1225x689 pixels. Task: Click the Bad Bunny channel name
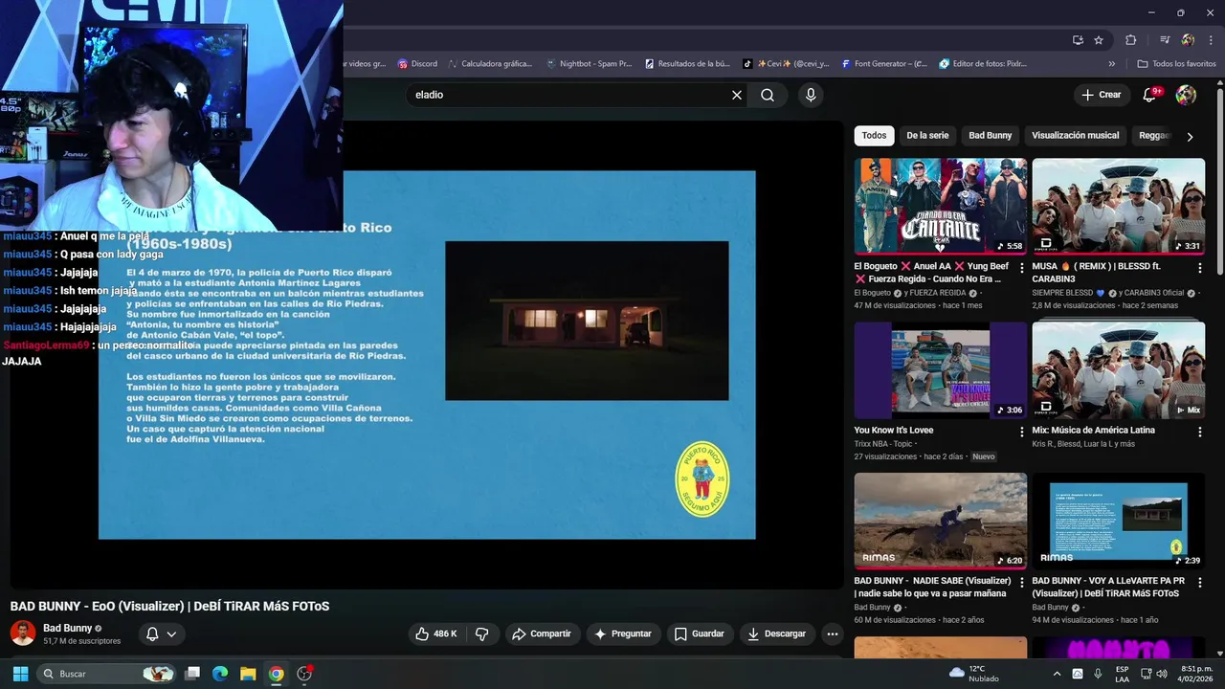[67, 628]
